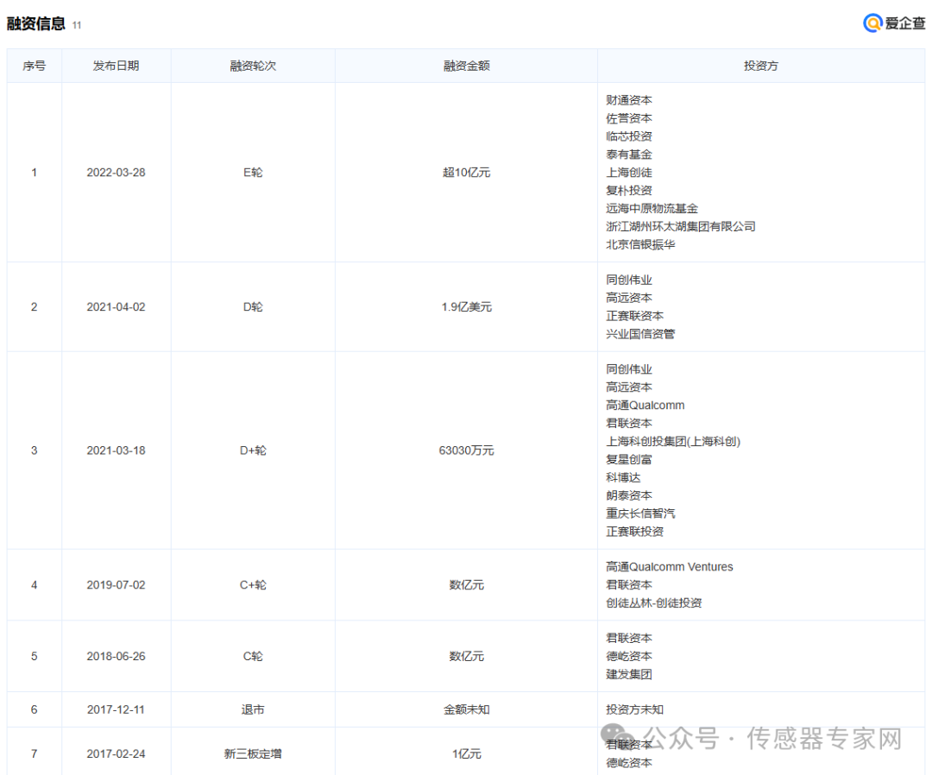
Task: Open investor 正赛联资本
Action: [635, 316]
